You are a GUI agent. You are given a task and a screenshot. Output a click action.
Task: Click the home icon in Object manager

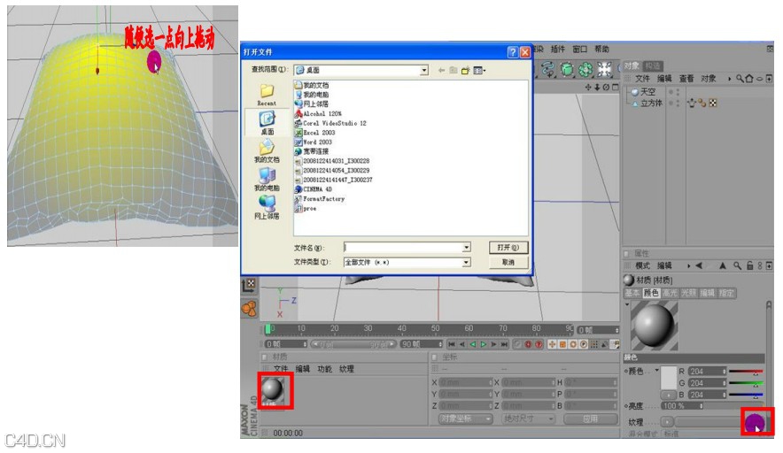[x=749, y=79]
